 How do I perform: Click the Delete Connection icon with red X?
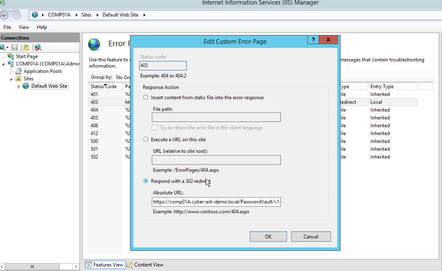click(38, 47)
